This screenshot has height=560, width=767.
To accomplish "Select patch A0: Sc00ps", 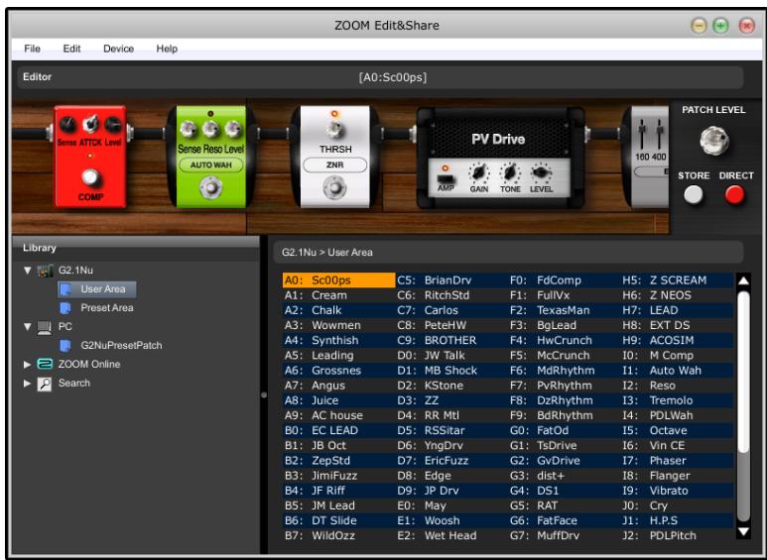I will 339,280.
